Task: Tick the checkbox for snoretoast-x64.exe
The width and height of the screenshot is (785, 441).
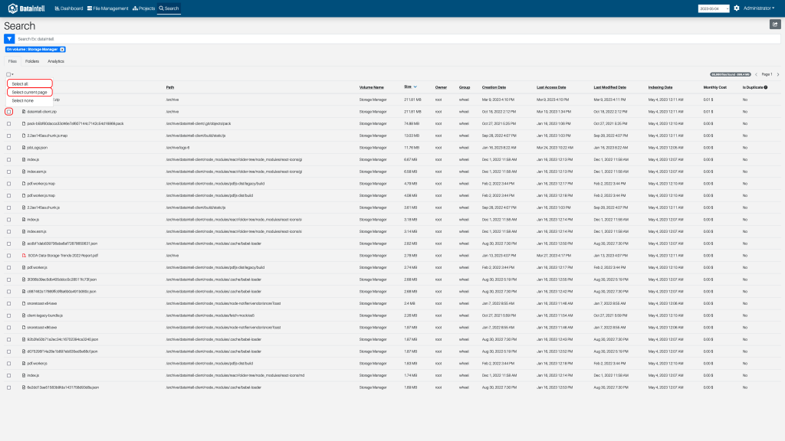Action: click(x=9, y=303)
